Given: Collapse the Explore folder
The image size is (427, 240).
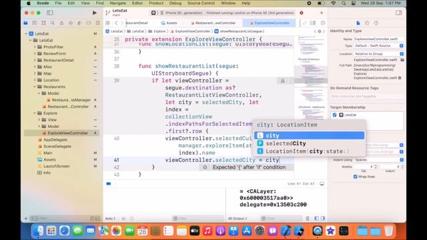Looking at the screenshot, I should click(35, 113).
